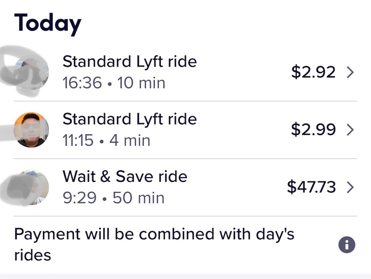Expand the $2.99 ride chevron

(x=350, y=130)
